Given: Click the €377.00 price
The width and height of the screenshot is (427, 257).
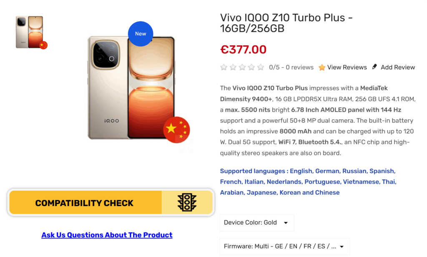Looking at the screenshot, I should (243, 50).
